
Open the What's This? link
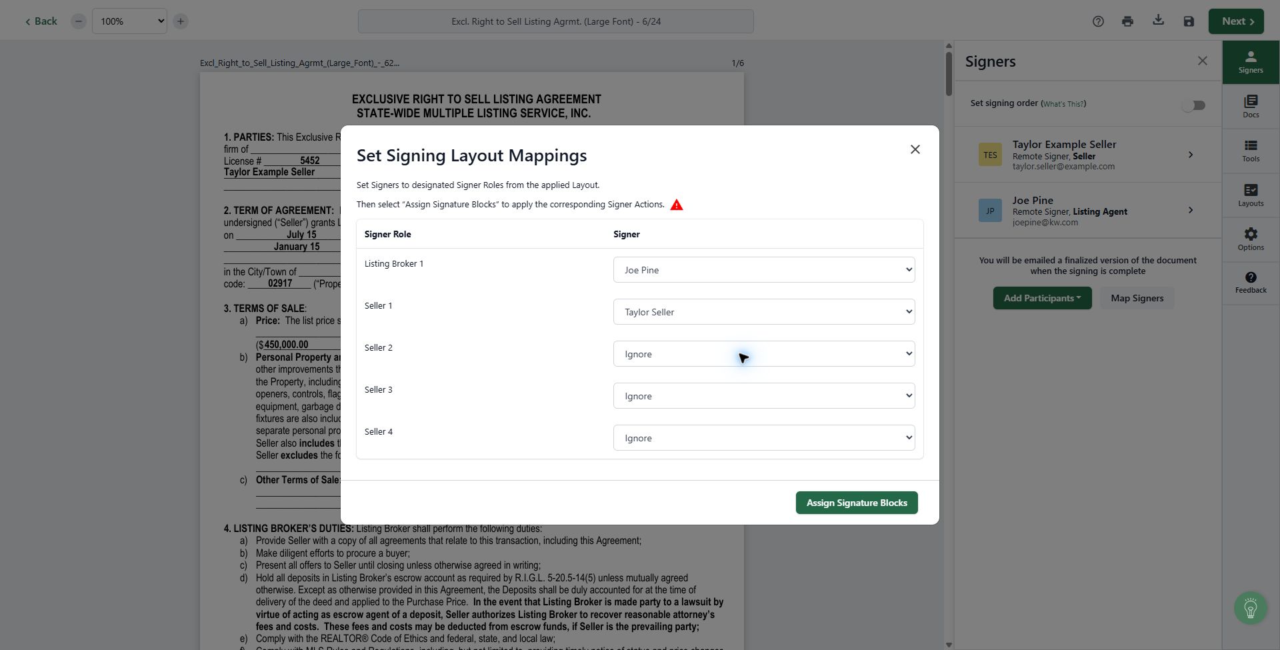(1063, 104)
